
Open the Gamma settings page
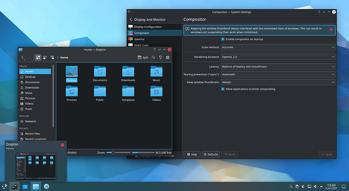click(154, 39)
